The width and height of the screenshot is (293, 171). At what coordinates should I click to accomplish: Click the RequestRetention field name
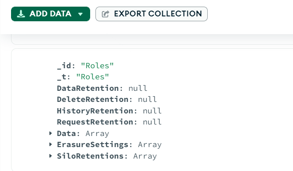pyautogui.click(x=95, y=122)
